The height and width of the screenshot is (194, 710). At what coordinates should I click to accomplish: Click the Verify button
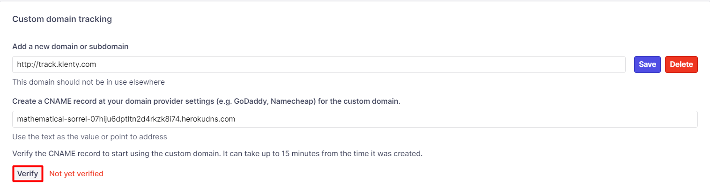click(x=28, y=173)
